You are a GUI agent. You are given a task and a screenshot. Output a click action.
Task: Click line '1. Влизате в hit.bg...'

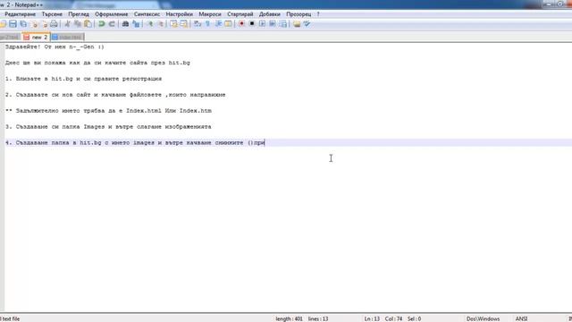[83, 79]
